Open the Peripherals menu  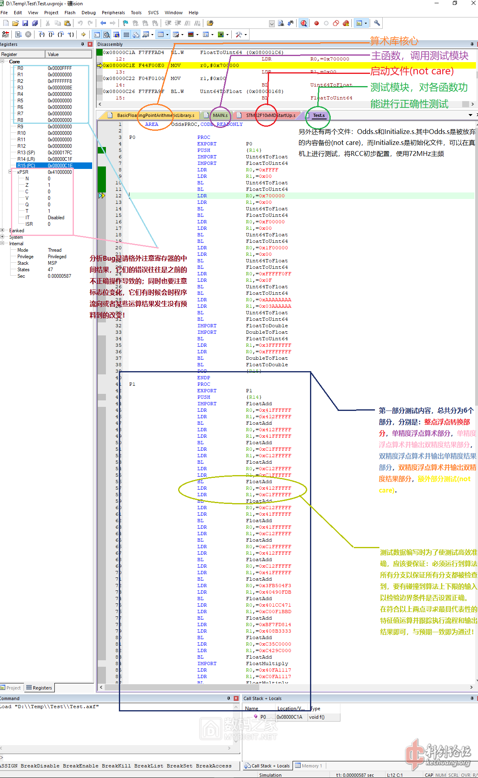click(x=113, y=13)
